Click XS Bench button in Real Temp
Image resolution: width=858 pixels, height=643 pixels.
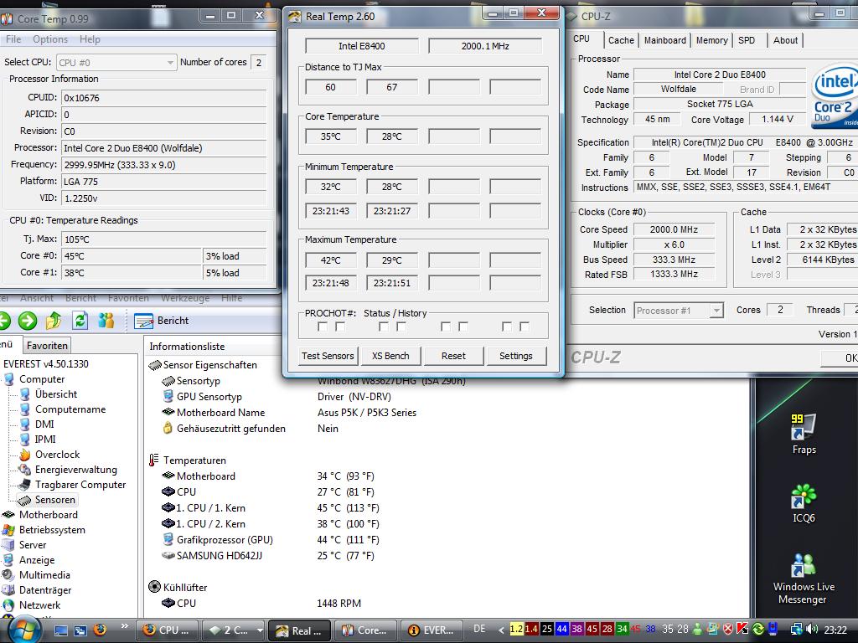390,356
